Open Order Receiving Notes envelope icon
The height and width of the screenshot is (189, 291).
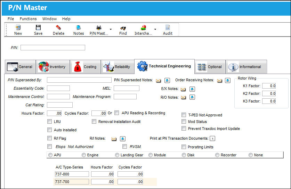coord(219,81)
